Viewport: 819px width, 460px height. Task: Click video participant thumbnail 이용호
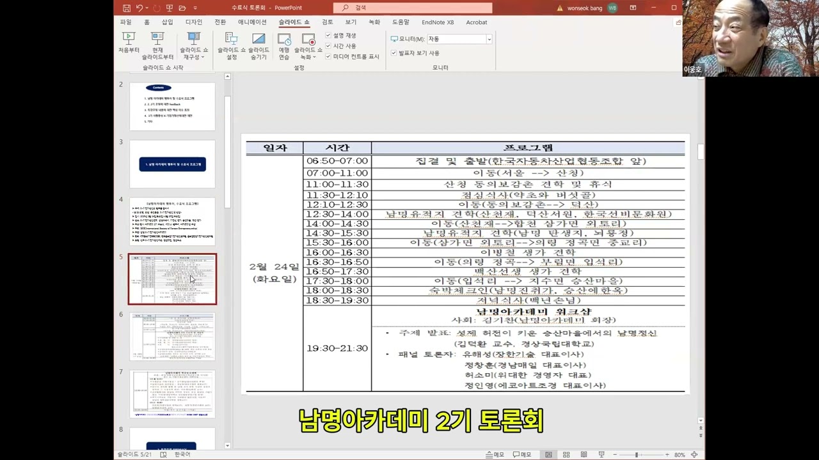751,38
